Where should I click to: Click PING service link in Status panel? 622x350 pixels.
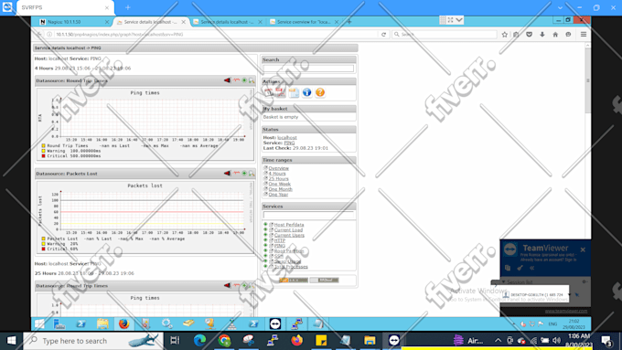click(x=289, y=143)
